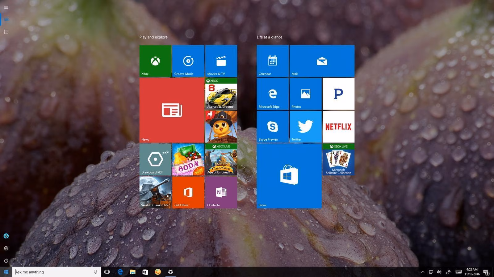Screen dimensions: 494x277
Task: Open File Explorer on taskbar
Action: 133,272
